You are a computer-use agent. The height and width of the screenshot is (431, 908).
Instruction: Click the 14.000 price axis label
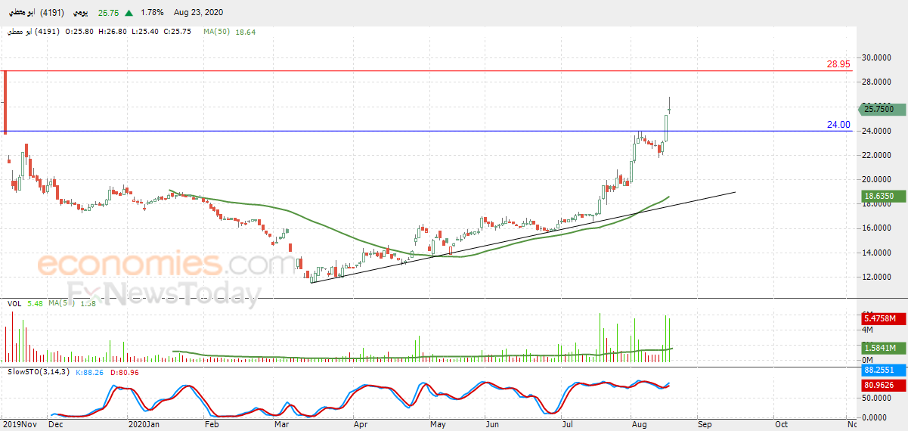click(x=877, y=253)
